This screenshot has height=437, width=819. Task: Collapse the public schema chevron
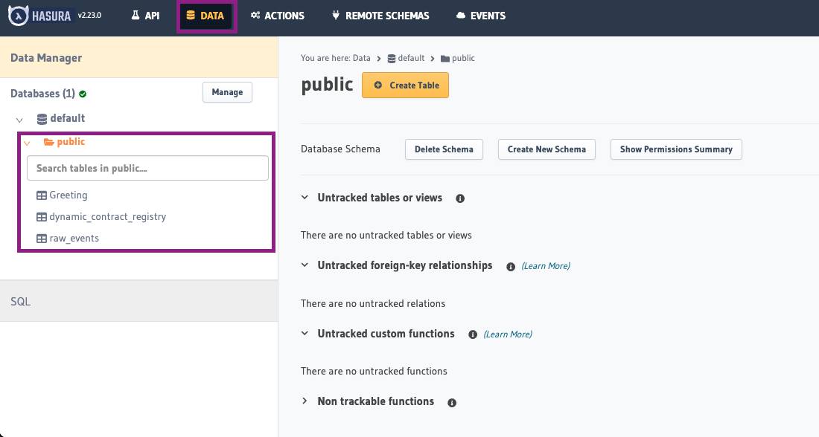coord(27,143)
